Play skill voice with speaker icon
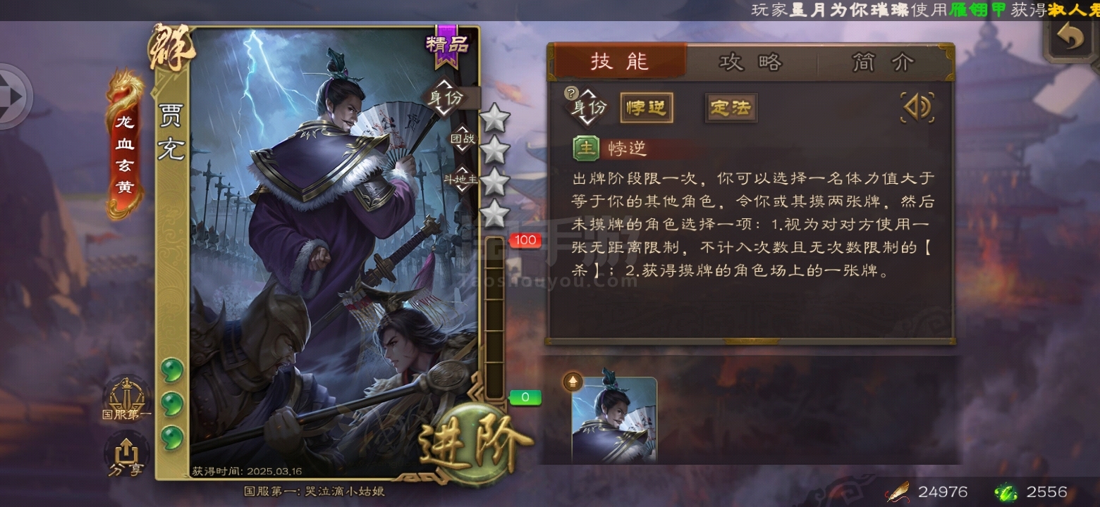This screenshot has height=507, width=1100. pos(917,108)
